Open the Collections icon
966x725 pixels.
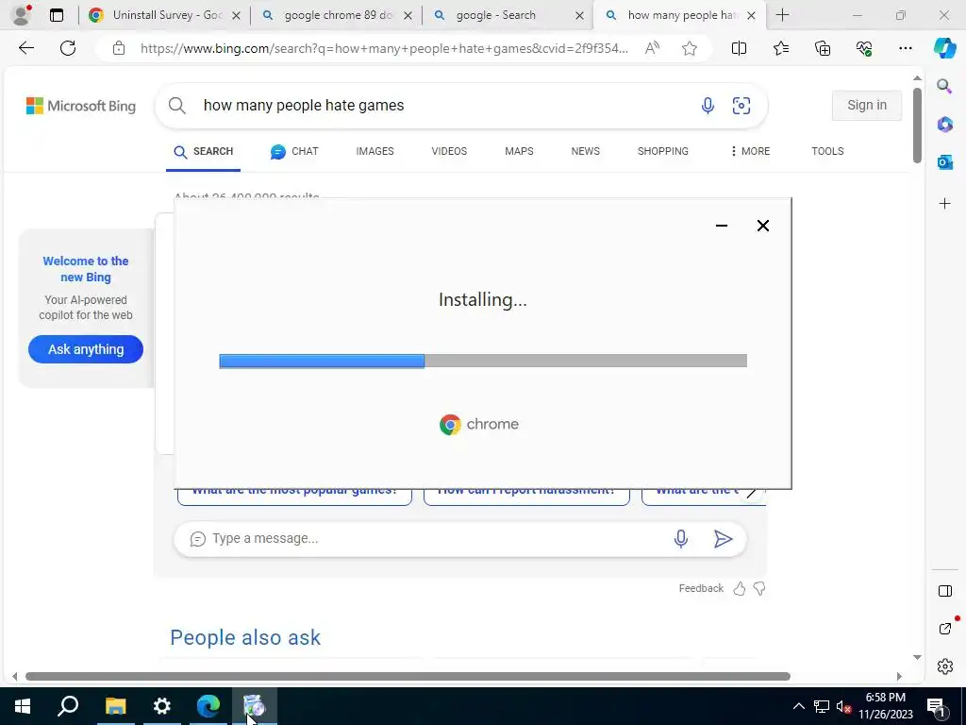click(823, 48)
